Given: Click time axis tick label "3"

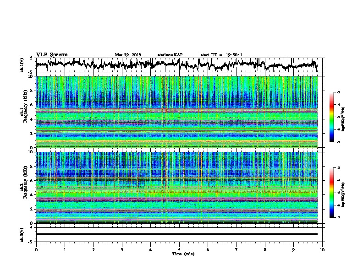Looking at the screenshot, I should [122, 250].
